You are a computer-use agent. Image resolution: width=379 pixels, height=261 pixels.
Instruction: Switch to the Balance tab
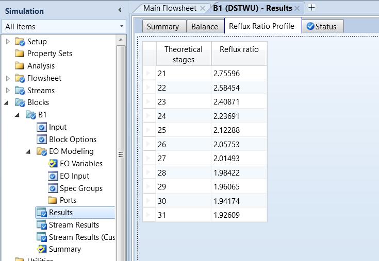click(x=204, y=27)
